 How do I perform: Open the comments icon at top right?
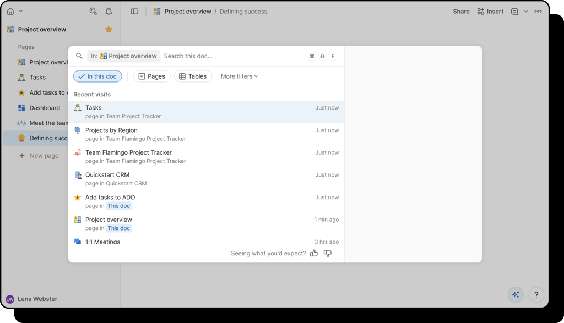[513, 11]
